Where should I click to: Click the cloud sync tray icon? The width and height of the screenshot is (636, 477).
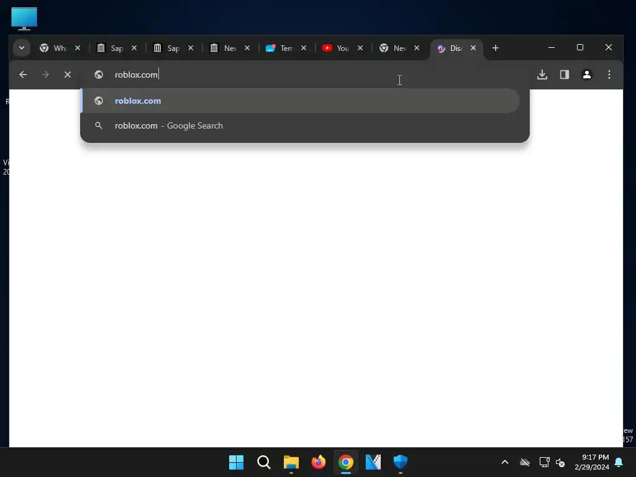pyautogui.click(x=525, y=462)
